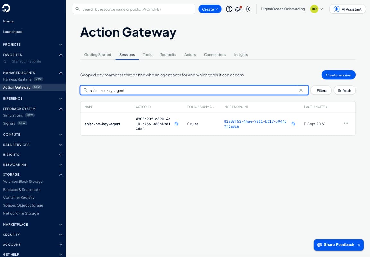Clear the session search with X icon

click(301, 90)
